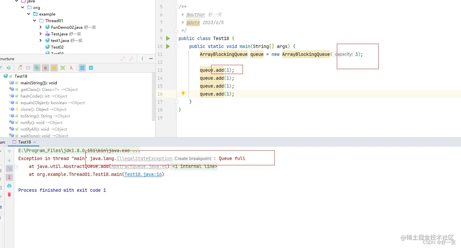Fold the Javadoc comment at line 5

[176, 7]
